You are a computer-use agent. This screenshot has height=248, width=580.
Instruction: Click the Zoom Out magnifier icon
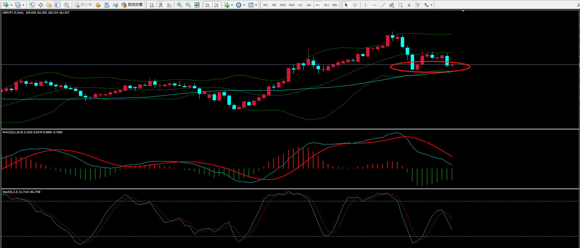tap(188, 5)
